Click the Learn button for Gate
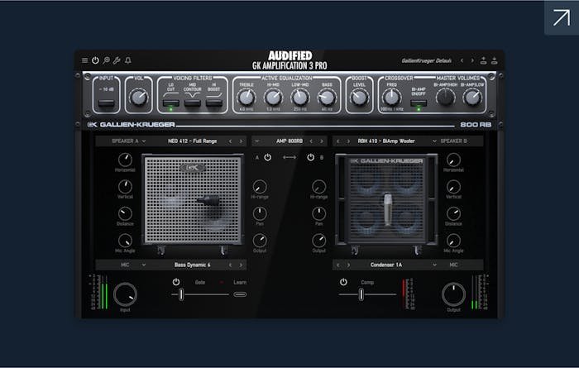Image resolution: width=579 pixels, height=368 pixels. pyautogui.click(x=240, y=282)
